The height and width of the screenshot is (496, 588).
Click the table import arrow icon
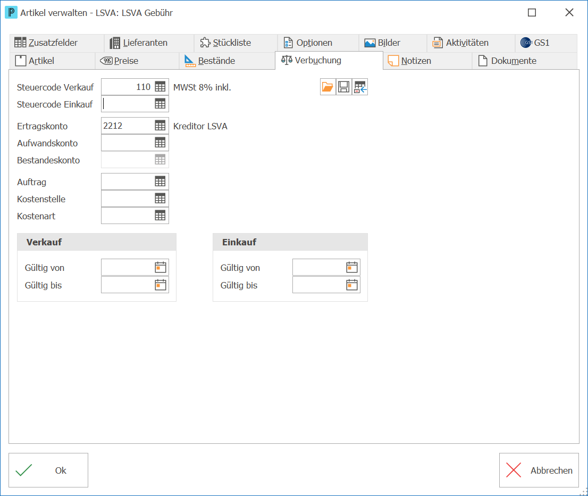point(359,87)
